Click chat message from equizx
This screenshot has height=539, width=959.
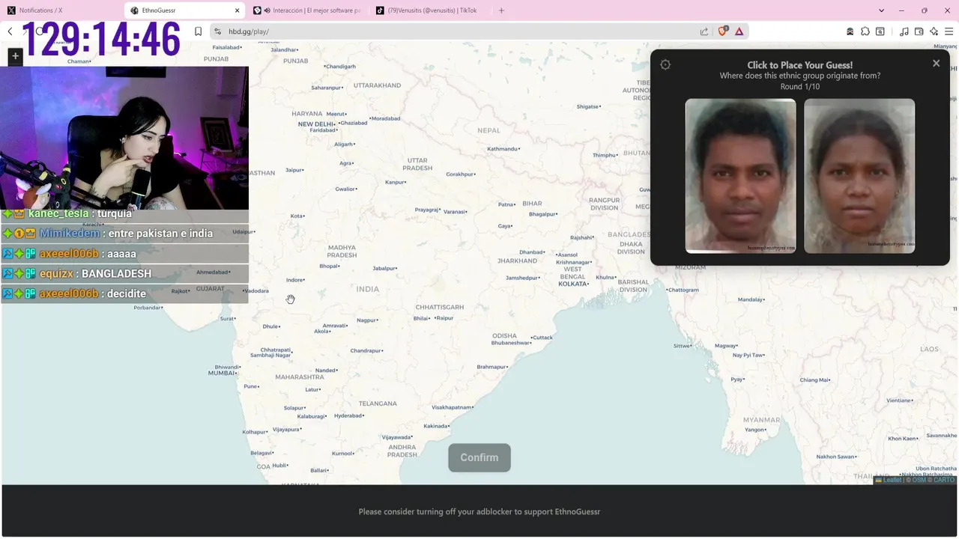[x=124, y=274]
